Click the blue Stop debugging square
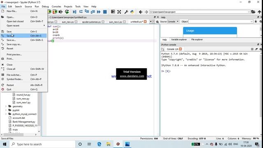 pyautogui.click(x=105, y=12)
